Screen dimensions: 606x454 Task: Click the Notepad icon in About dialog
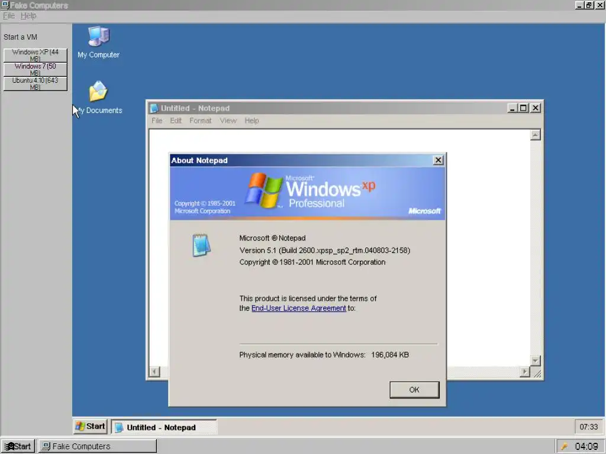coord(201,245)
